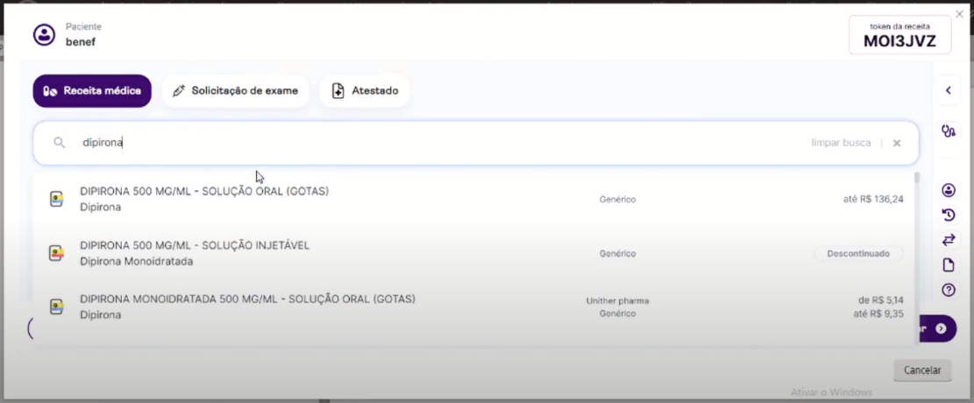Focus the dipirona search field

476,143
